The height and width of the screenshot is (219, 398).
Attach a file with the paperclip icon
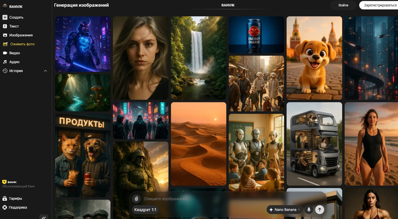pos(136,199)
